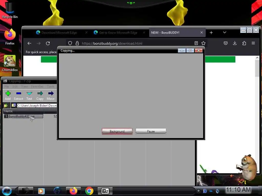Click the 7-Zip address path field

pos(37,105)
